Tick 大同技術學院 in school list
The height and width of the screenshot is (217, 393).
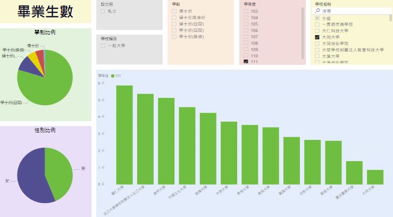click(317, 44)
